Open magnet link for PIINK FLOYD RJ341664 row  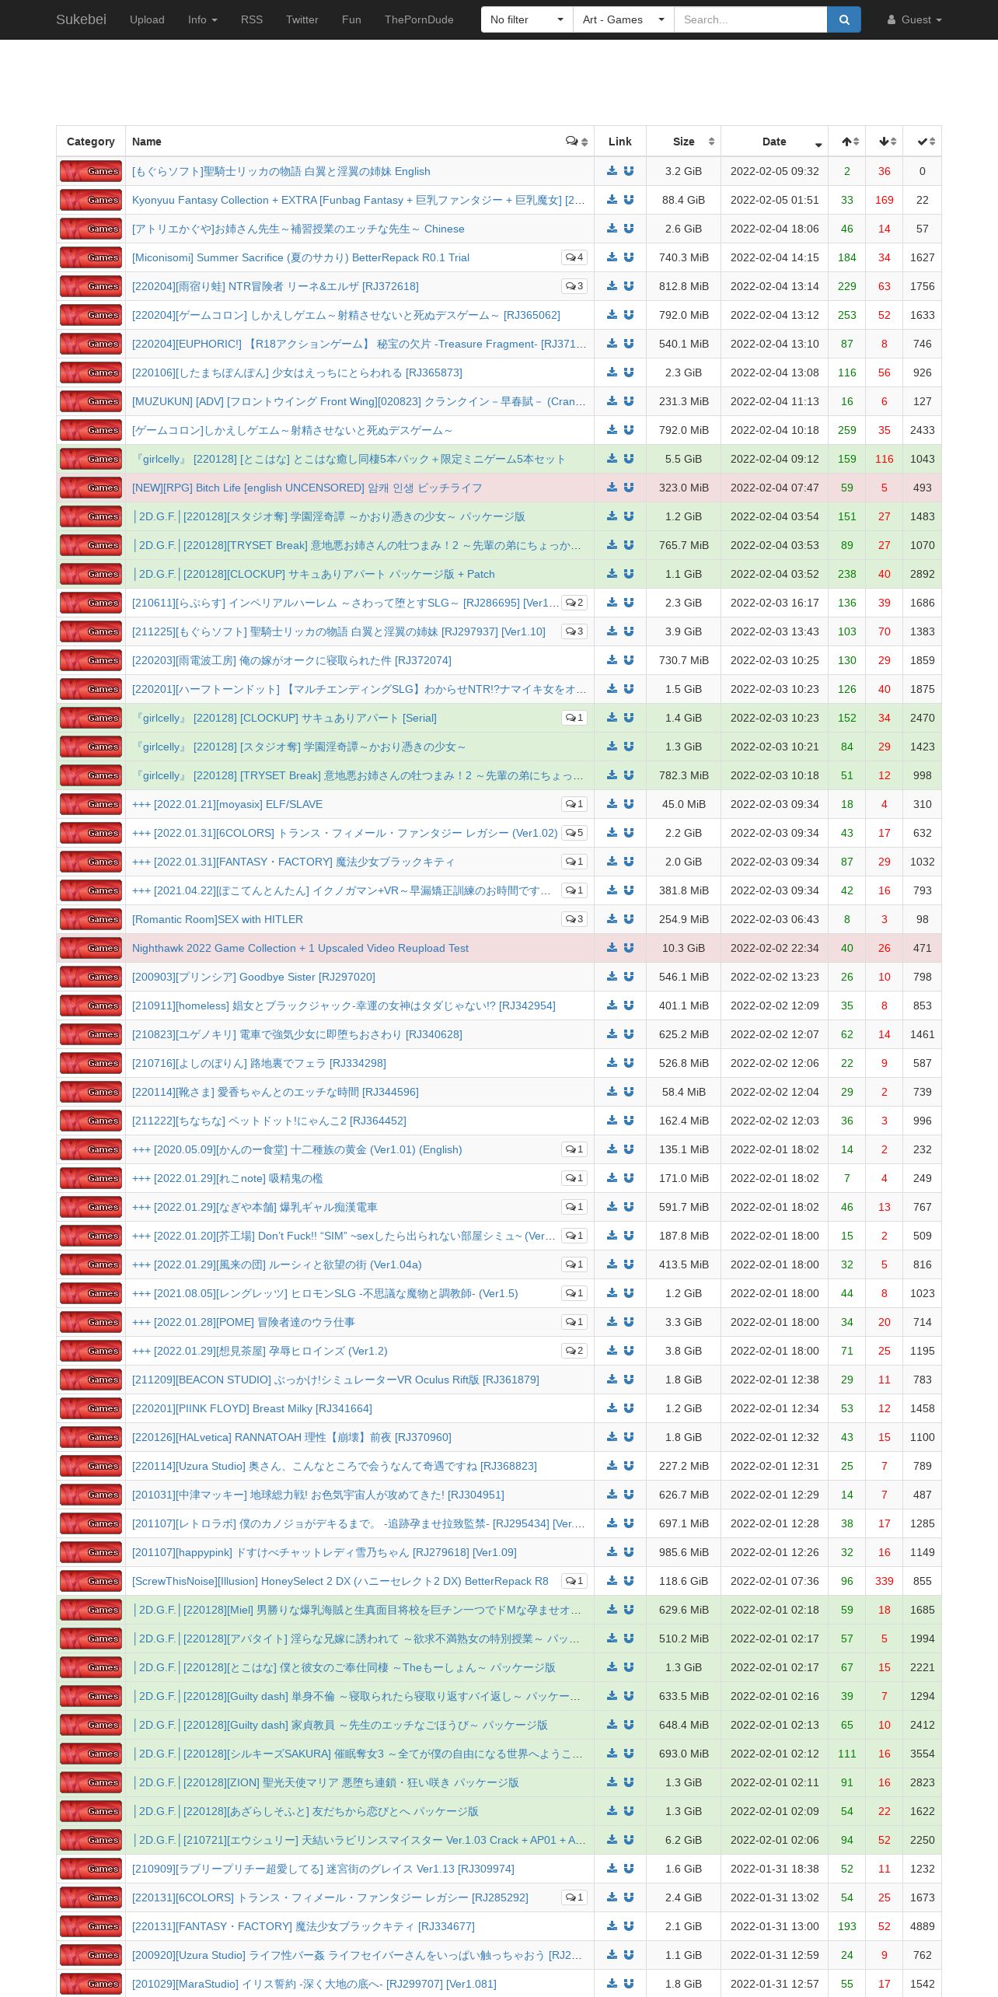[x=629, y=1408]
